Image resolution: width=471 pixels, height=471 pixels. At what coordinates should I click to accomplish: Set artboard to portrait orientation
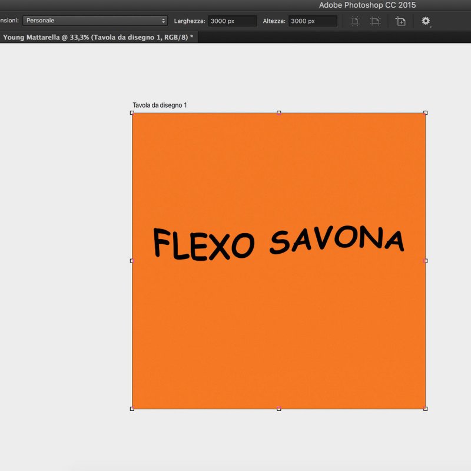[355, 21]
